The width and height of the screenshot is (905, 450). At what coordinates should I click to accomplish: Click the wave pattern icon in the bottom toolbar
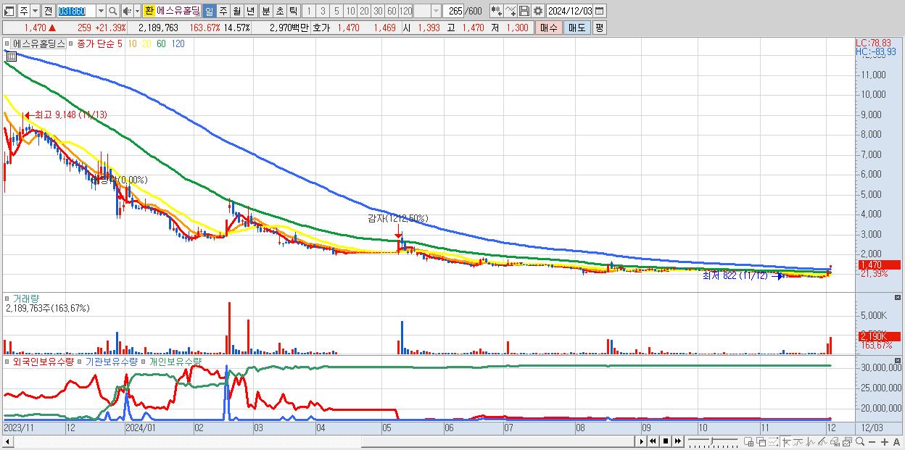(810, 441)
